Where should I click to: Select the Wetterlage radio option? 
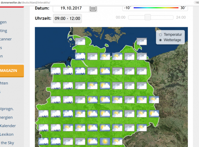(x=161, y=40)
